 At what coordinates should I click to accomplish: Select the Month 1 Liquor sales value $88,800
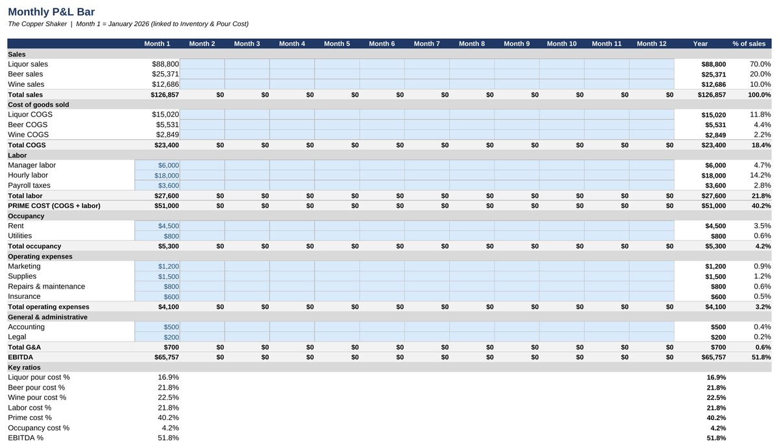point(157,64)
